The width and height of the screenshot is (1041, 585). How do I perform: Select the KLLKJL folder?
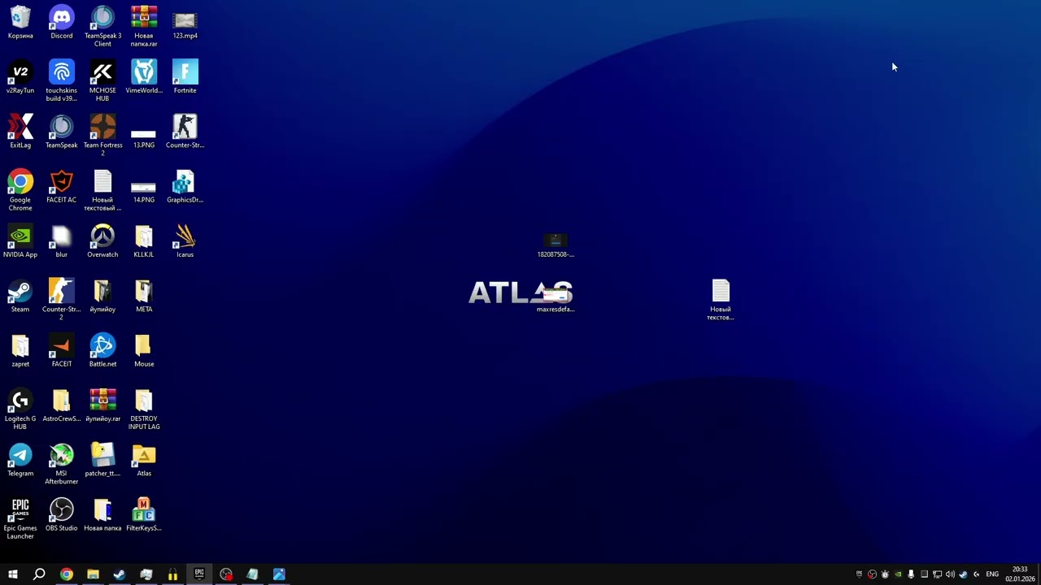[144, 241]
